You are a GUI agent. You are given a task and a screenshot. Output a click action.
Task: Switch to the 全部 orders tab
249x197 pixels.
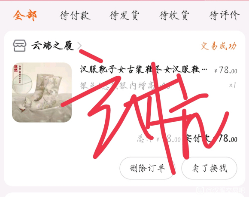tap(25, 15)
